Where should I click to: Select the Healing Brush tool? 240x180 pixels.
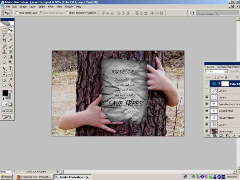[4, 46]
